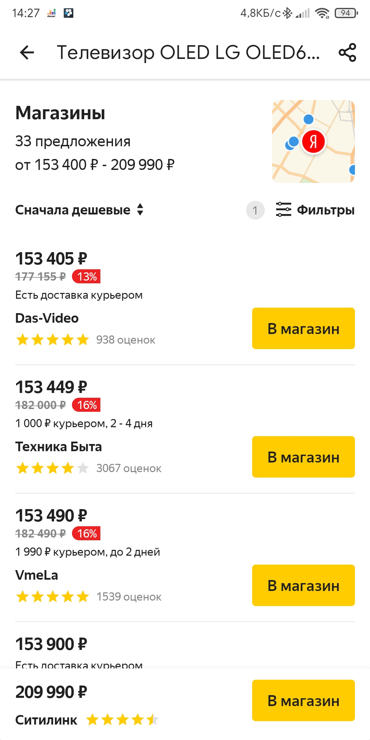The height and width of the screenshot is (740, 370).
Task: Tap the Das-Video star rating
Action: (x=52, y=340)
